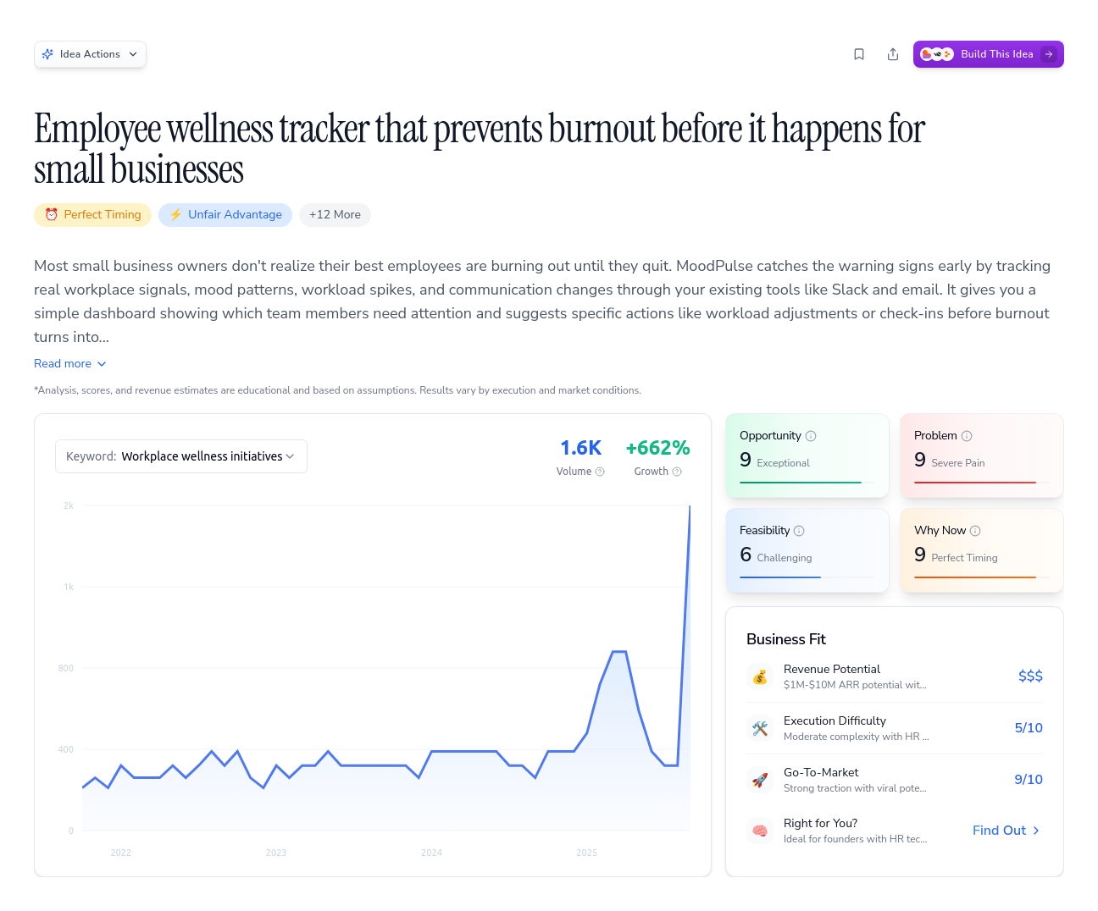Click the share icon
This screenshot has width=1098, height=911.
click(x=892, y=53)
